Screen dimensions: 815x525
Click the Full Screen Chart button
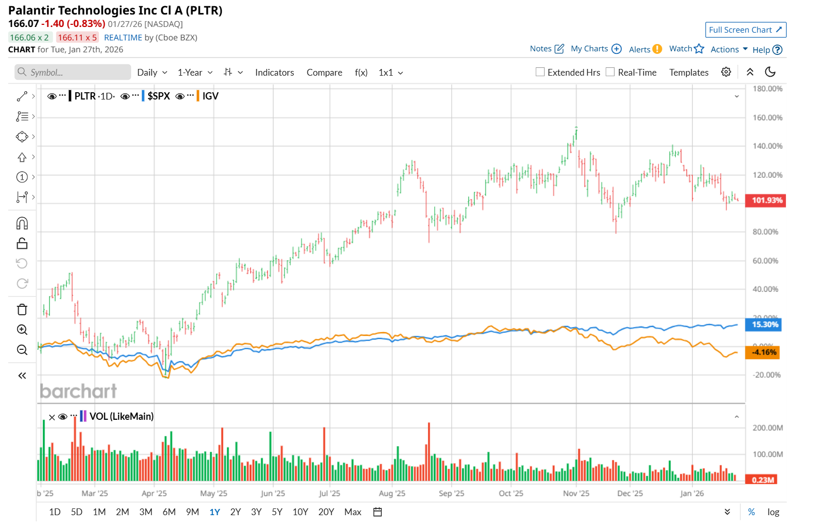(x=745, y=30)
